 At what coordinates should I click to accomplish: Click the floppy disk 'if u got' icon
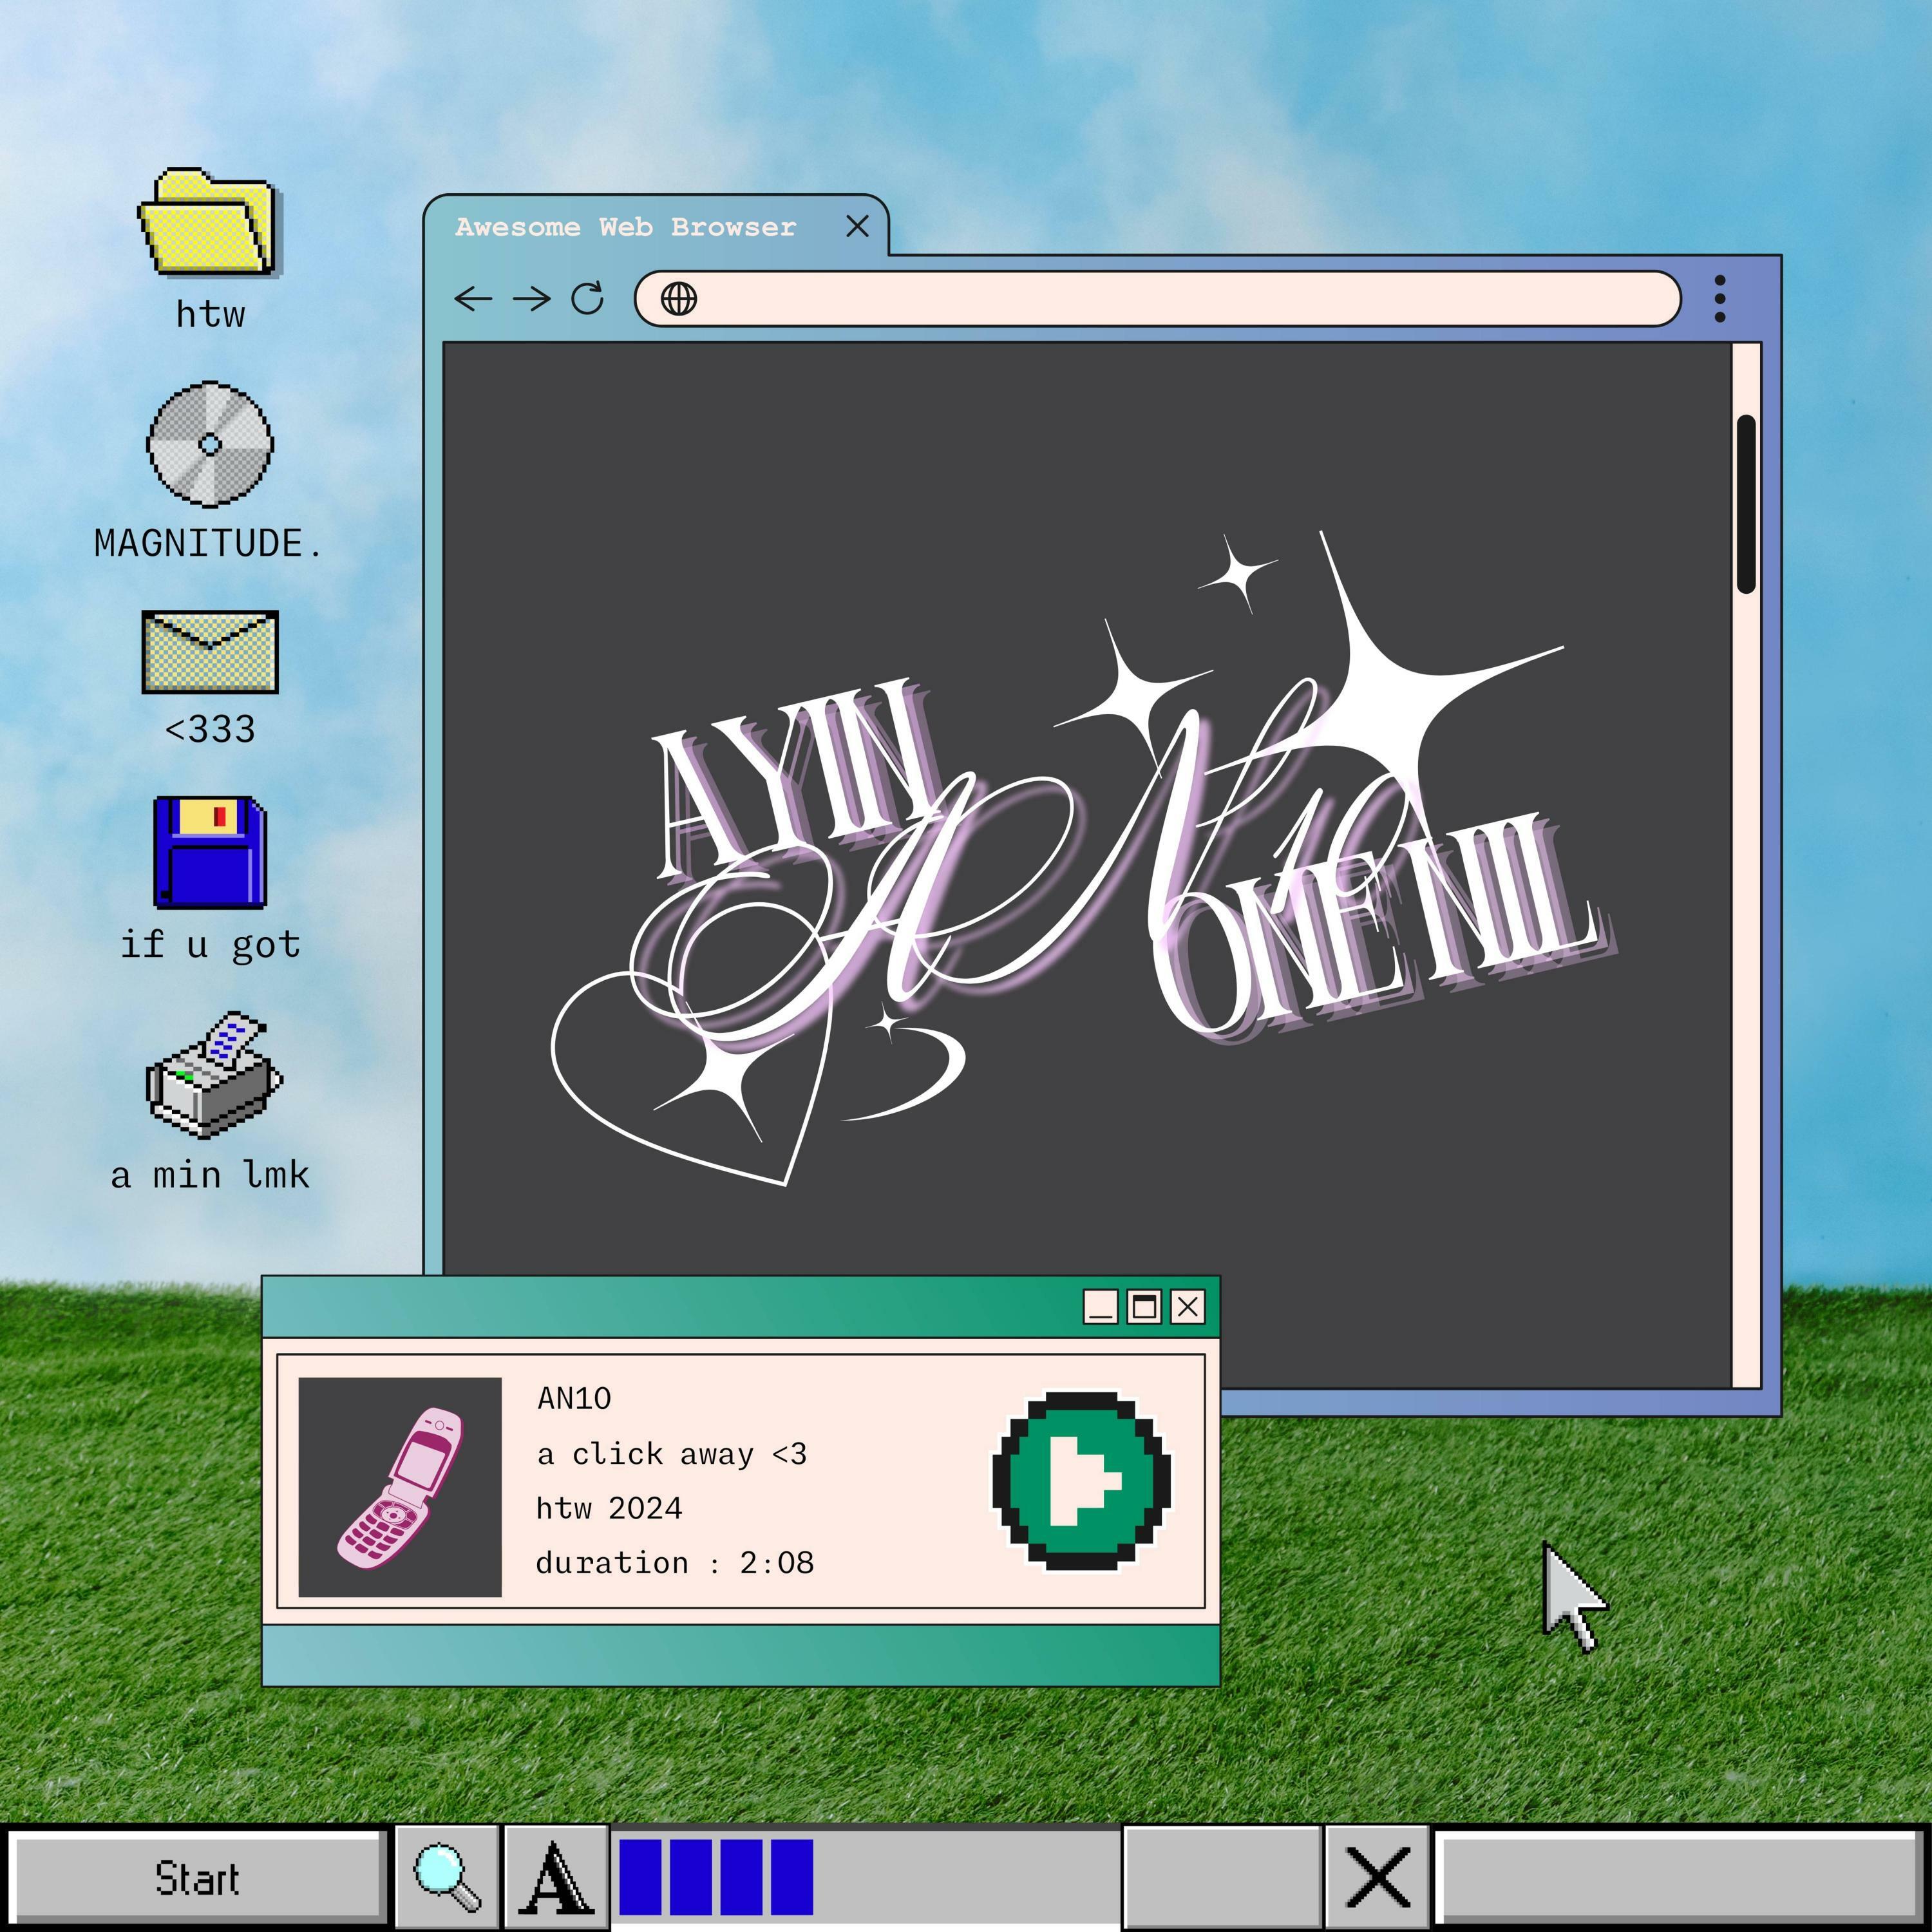[210, 852]
